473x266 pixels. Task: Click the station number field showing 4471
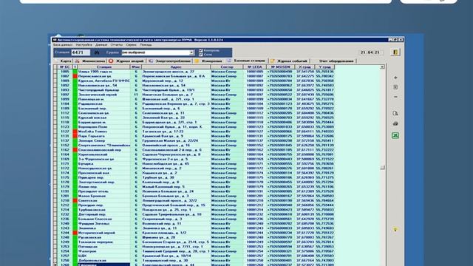click(x=81, y=52)
